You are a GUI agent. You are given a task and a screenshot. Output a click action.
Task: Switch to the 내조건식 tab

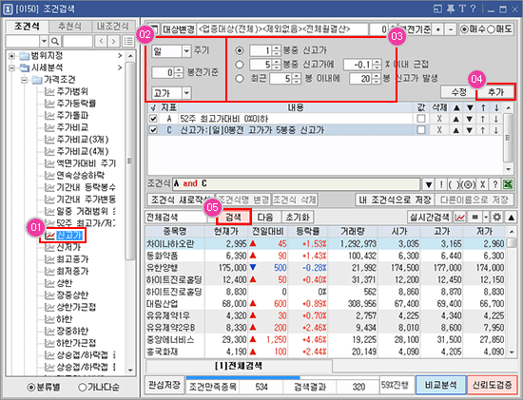pos(113,27)
